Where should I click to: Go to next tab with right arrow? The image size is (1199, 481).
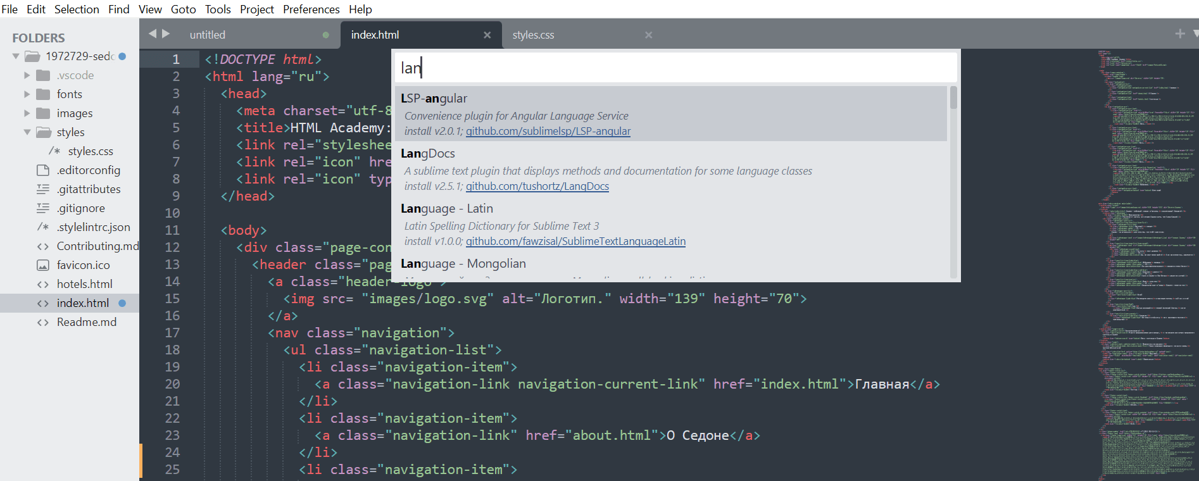166,34
